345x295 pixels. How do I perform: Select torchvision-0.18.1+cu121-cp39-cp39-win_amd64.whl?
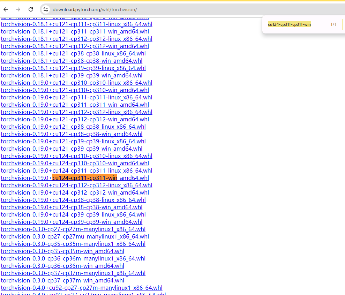[x=72, y=75]
